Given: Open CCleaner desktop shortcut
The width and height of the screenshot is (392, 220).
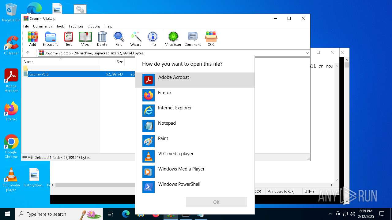Looking at the screenshot, I should coord(11,45).
